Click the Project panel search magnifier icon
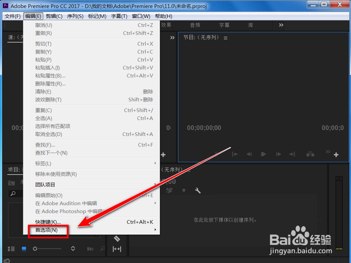 pyautogui.click(x=13, y=194)
